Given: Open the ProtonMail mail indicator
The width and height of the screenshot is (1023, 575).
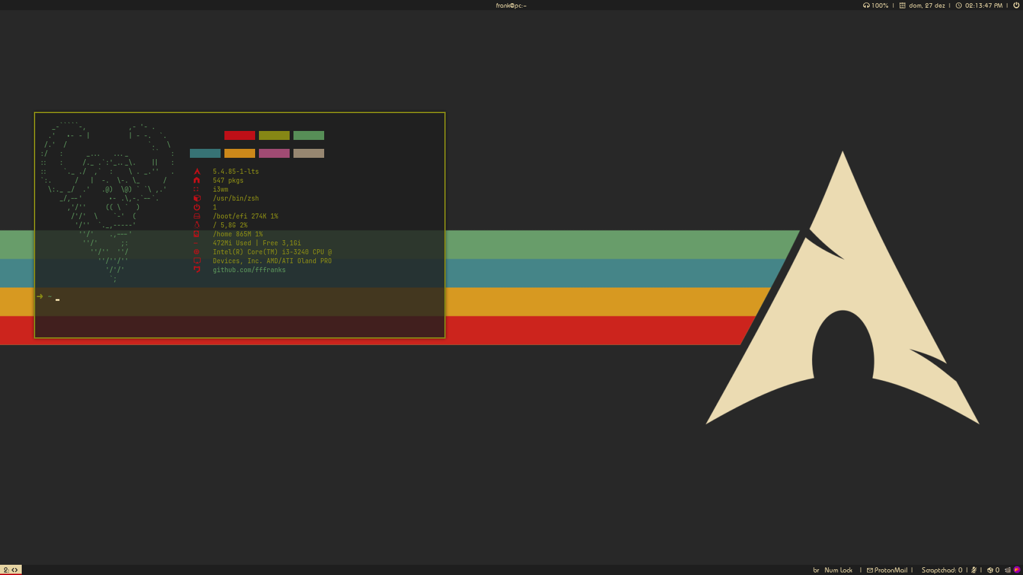Looking at the screenshot, I should tap(887, 570).
